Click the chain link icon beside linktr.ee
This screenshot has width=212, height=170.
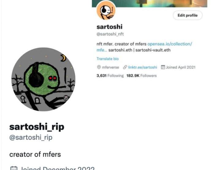point(125,67)
